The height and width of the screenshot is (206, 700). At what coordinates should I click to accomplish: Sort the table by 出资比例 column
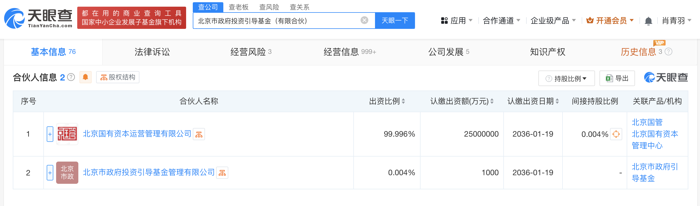[x=403, y=101]
